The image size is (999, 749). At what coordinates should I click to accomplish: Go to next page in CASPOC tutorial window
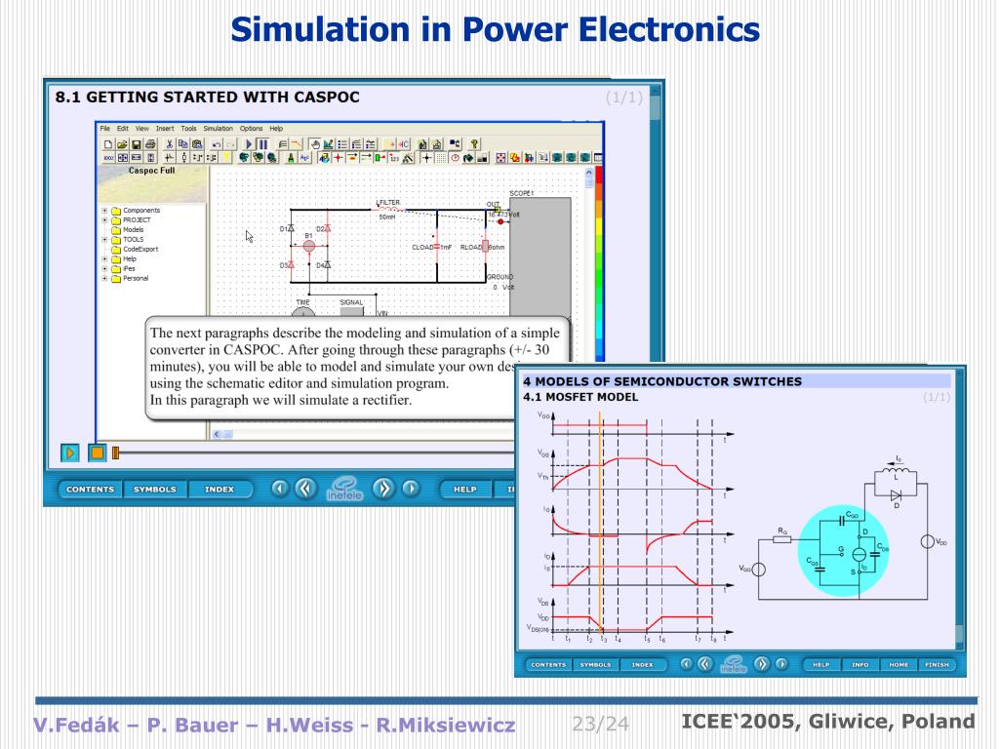click(x=383, y=489)
